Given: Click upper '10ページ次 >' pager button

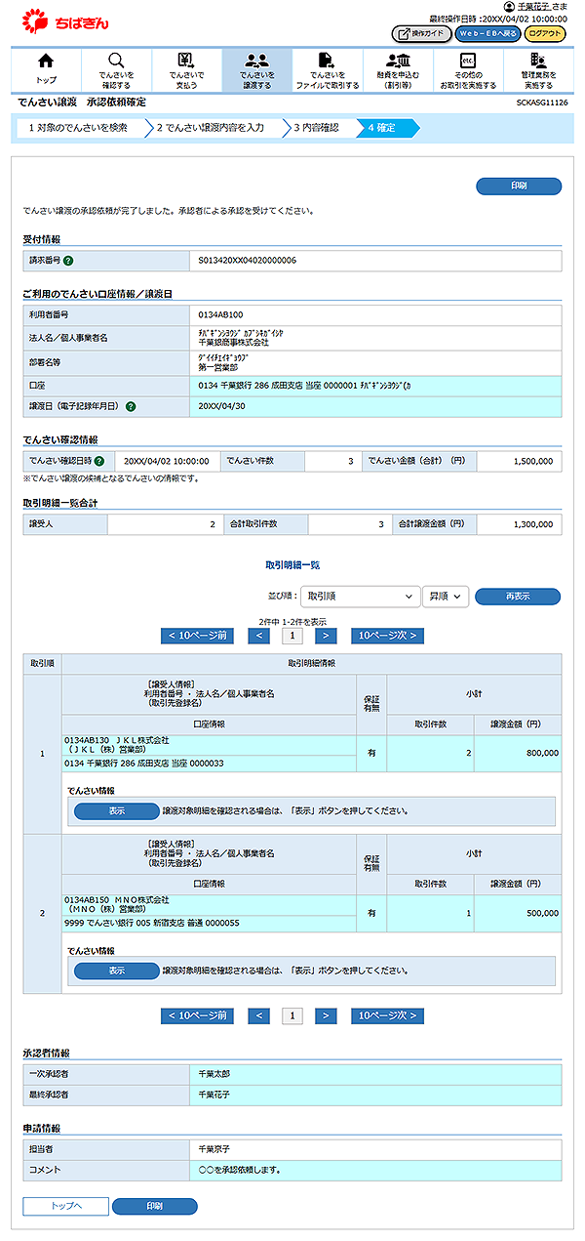Looking at the screenshot, I should (x=387, y=636).
